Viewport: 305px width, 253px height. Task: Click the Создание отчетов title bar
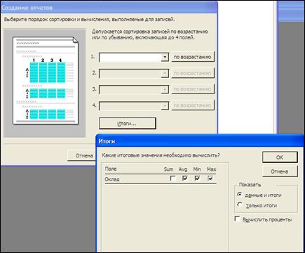(x=109, y=8)
